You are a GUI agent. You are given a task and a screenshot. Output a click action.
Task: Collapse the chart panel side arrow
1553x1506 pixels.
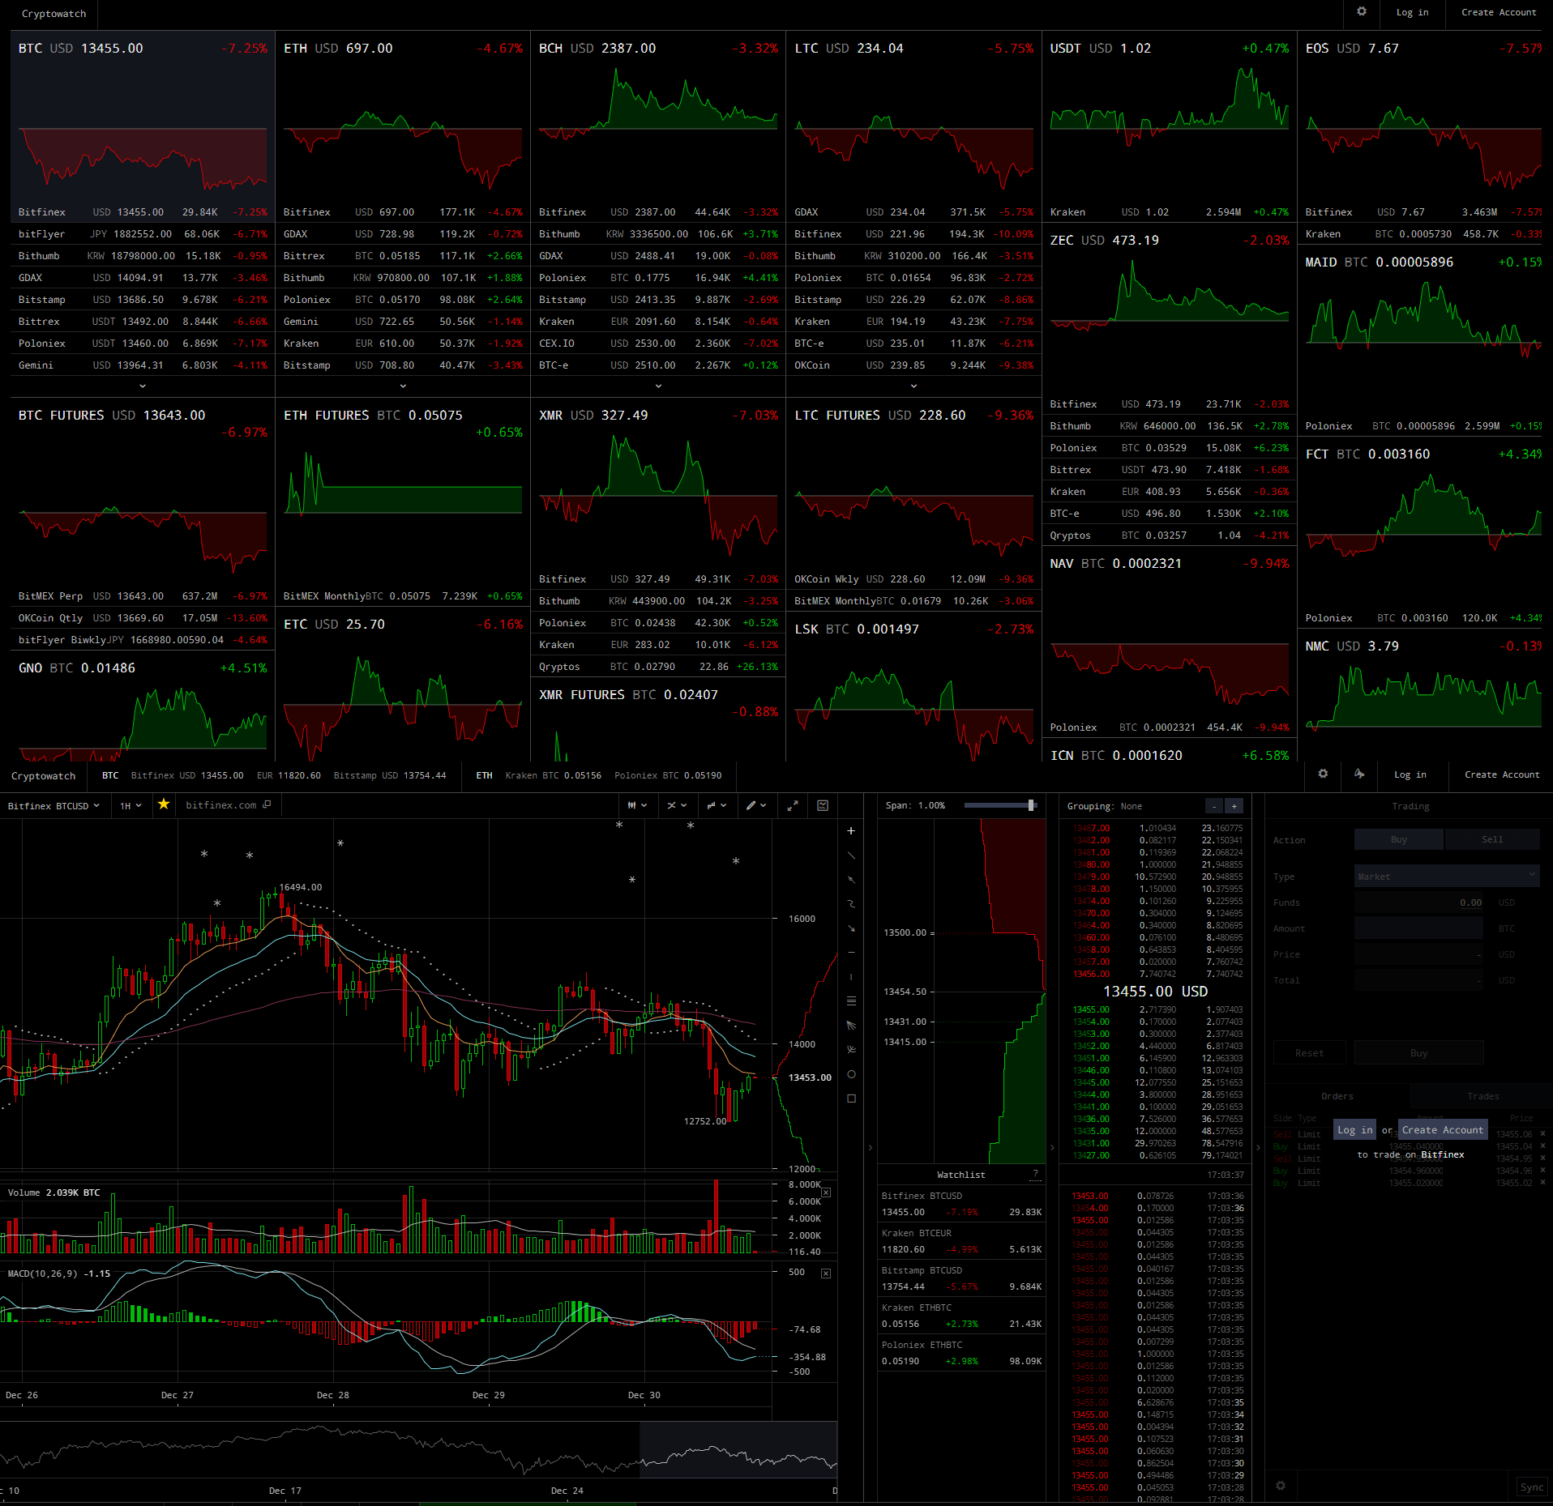(x=870, y=1147)
